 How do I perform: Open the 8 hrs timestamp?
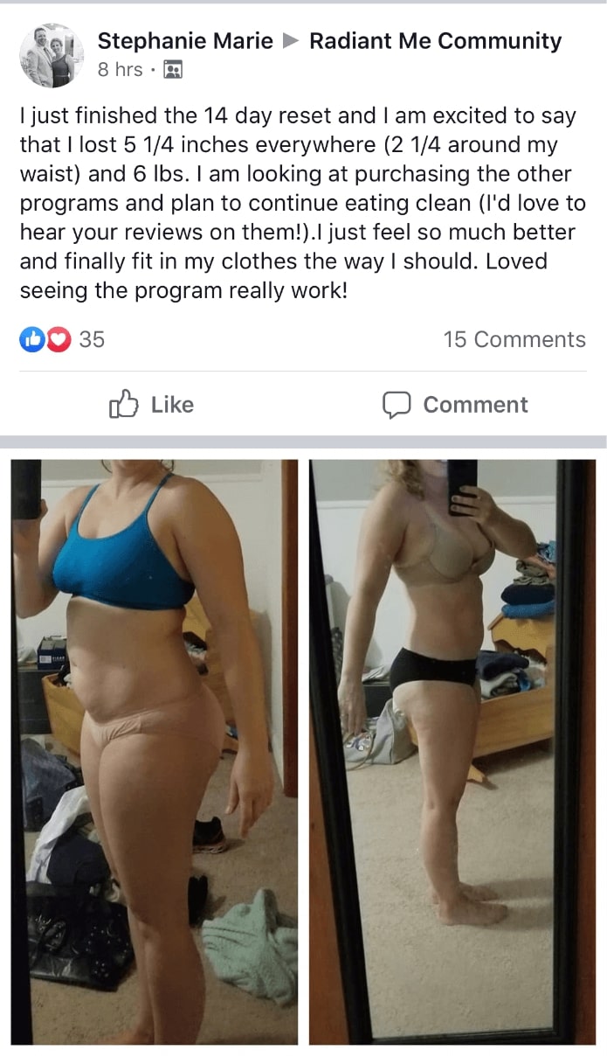pyautogui.click(x=120, y=70)
